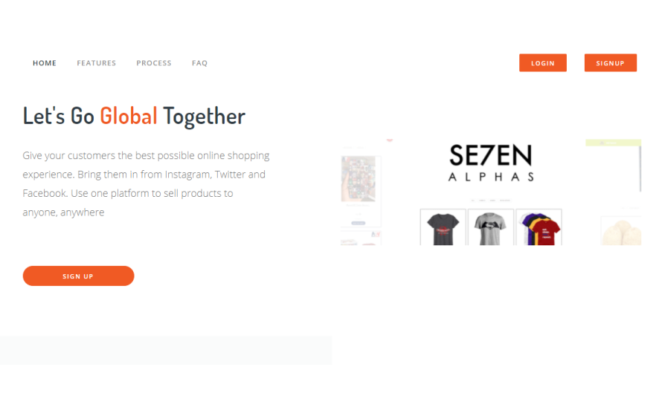Click the red icon atop the left slide

click(x=390, y=140)
